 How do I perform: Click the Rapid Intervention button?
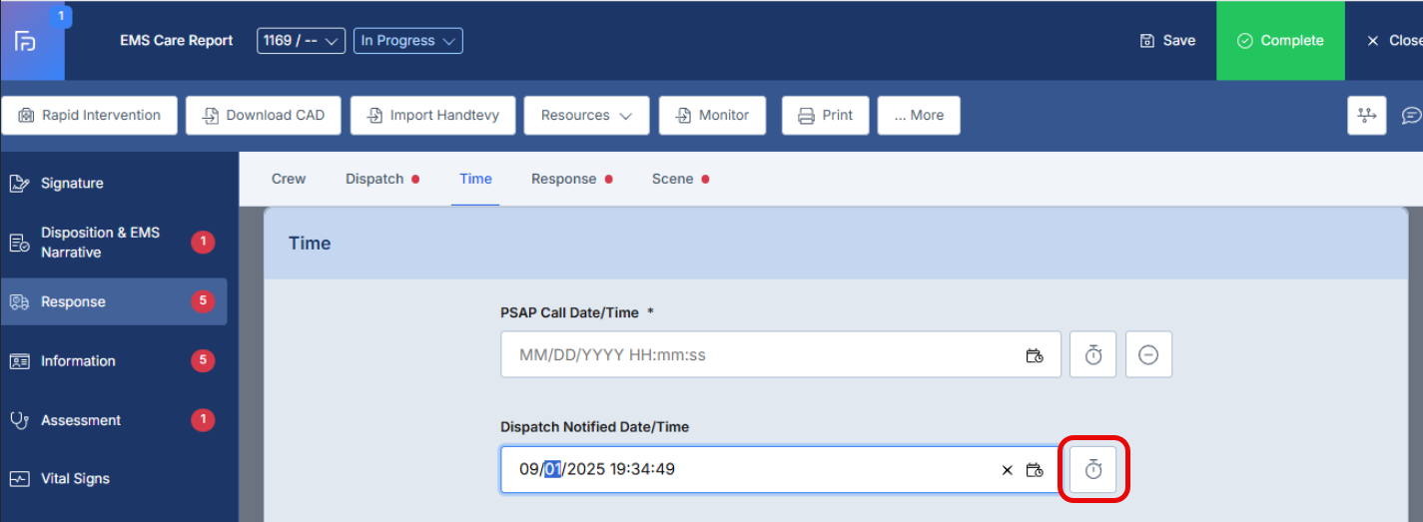(x=89, y=116)
